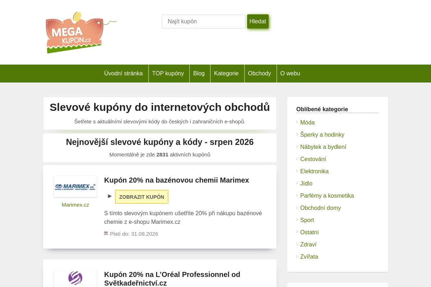Screen dimensions: 431x287
Task: Click the 2831 active coupons count
Action: [x=162, y=155]
